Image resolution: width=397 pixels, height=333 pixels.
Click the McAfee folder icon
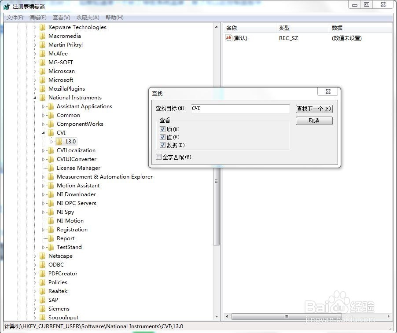point(43,54)
